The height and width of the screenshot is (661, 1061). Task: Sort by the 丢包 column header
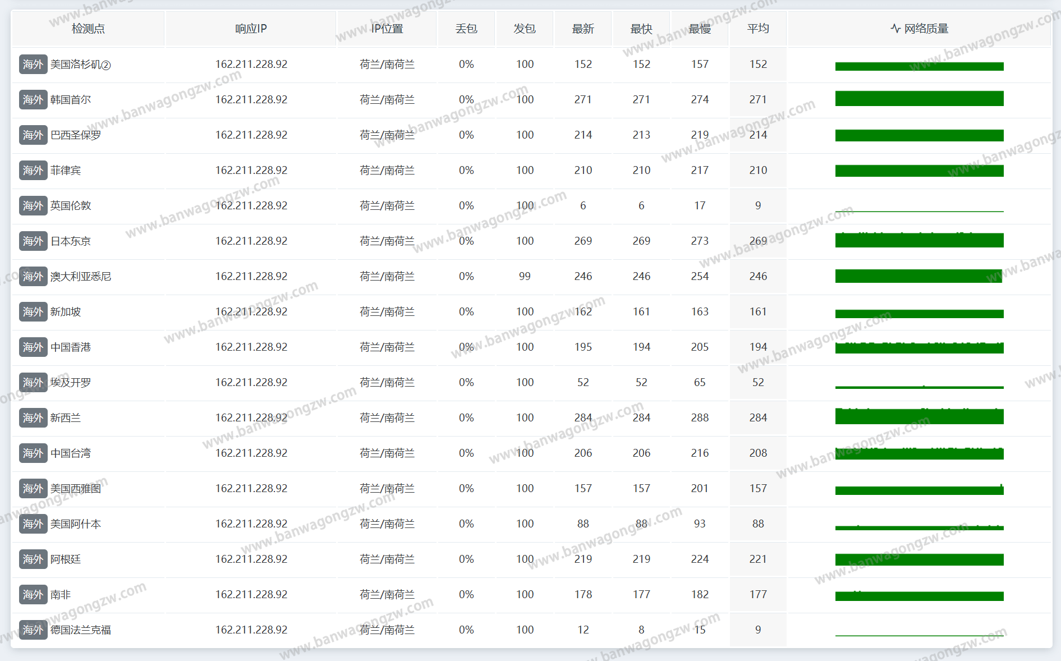tap(466, 29)
